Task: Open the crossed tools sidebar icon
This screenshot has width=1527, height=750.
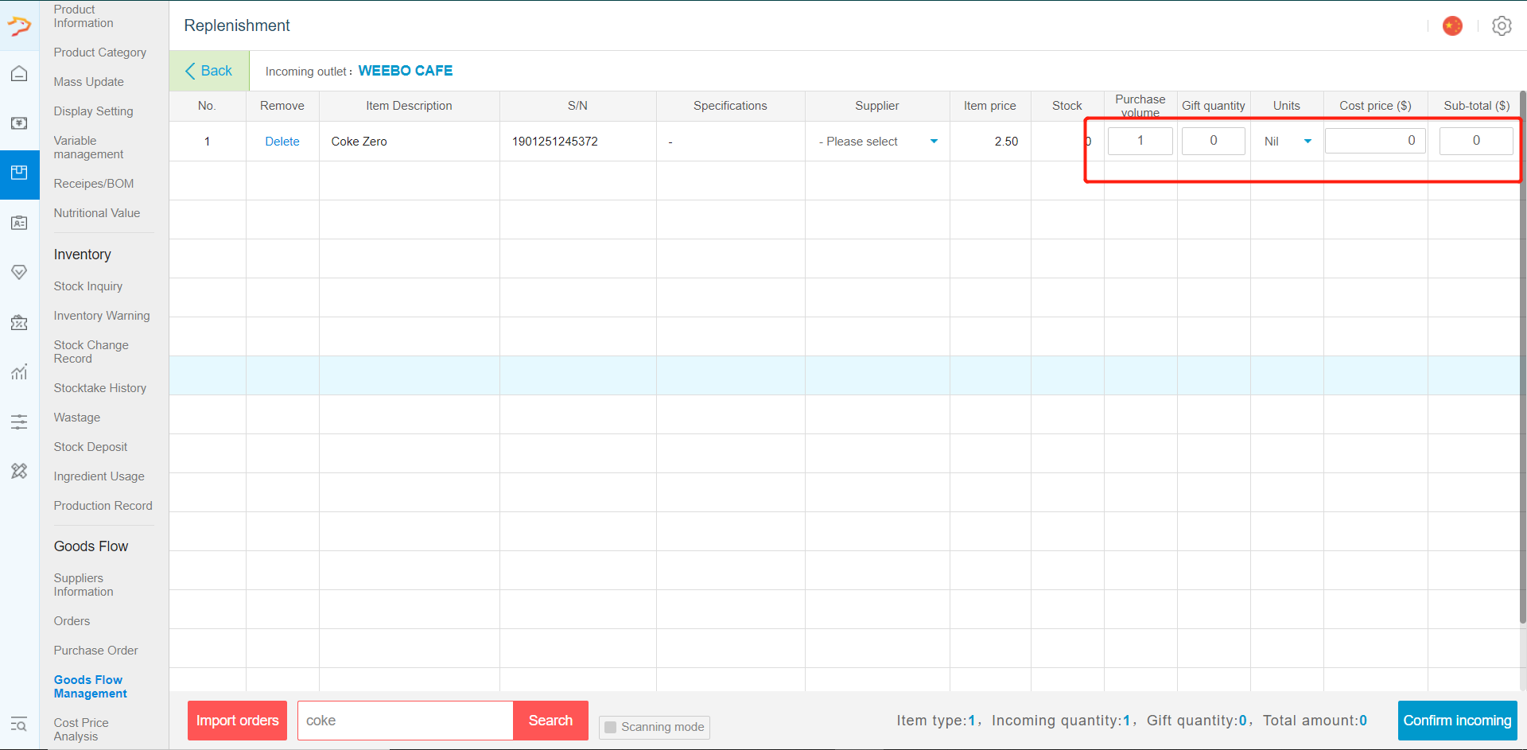Action: (19, 471)
